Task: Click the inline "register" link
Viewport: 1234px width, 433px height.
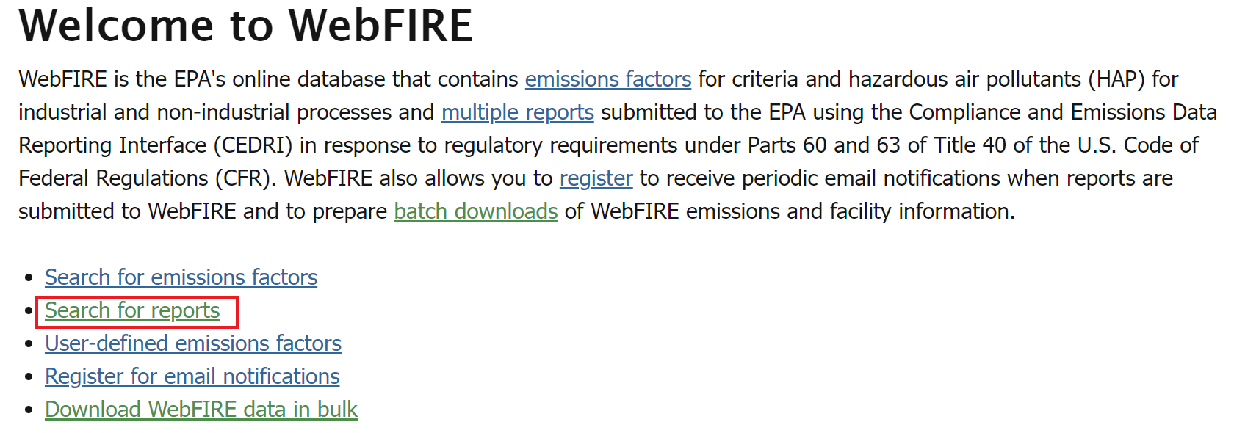Action: pyautogui.click(x=596, y=178)
